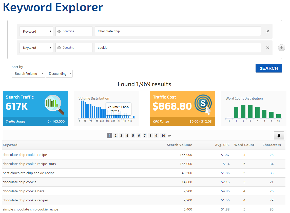Go to next pages using double arrow
Viewport: 290px width, 213px height.
tap(170, 136)
